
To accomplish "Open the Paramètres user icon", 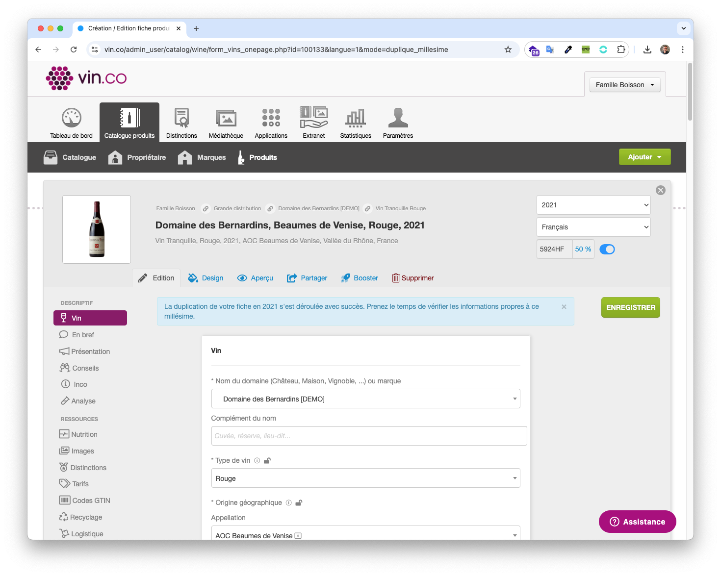I will pyautogui.click(x=398, y=118).
